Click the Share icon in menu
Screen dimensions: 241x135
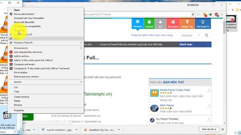(x=11, y=38)
